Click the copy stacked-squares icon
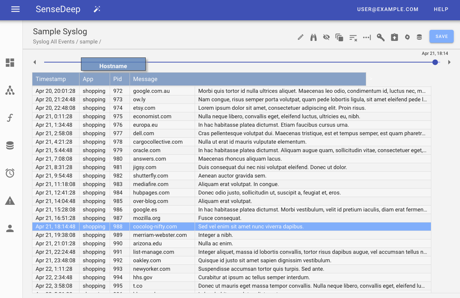 [339, 37]
